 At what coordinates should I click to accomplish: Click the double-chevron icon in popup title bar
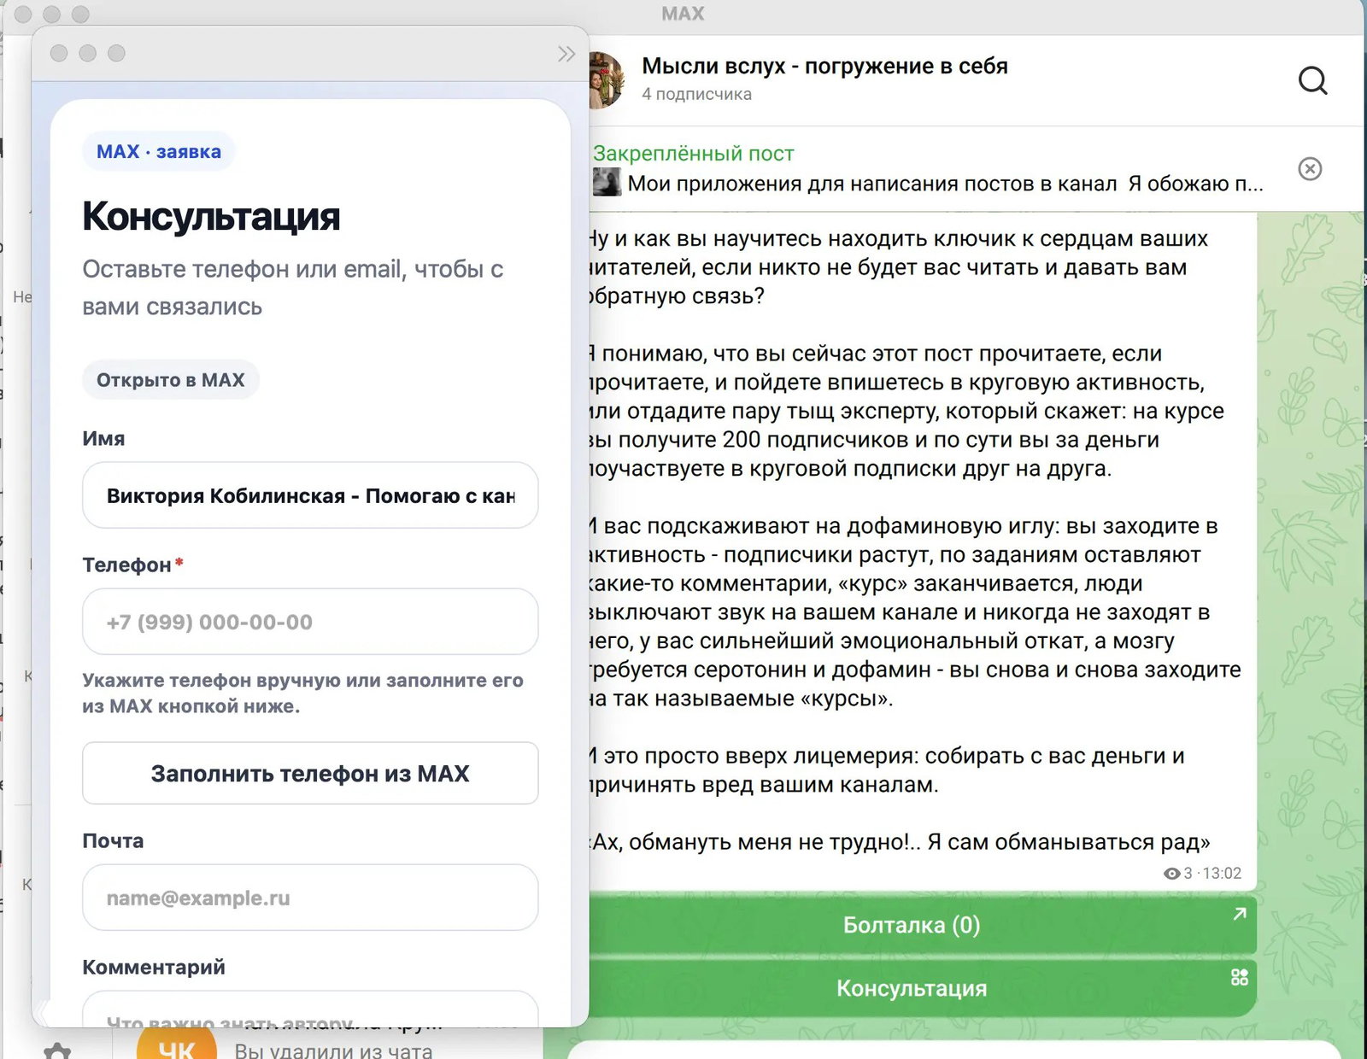[x=566, y=55]
